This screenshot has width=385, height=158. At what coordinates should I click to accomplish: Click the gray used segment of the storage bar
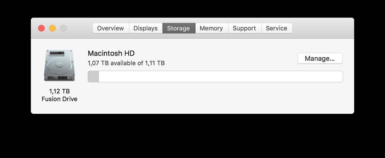(93, 76)
